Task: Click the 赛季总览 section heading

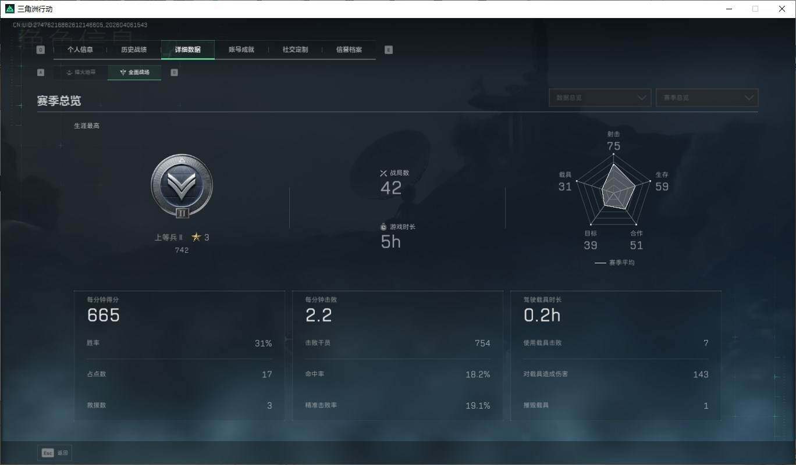Action: pos(59,101)
